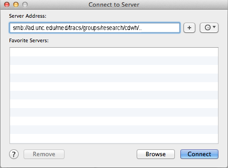The width and height of the screenshot is (228, 168).
Task: Open the recent servers clock dropdown
Action: 209,28
